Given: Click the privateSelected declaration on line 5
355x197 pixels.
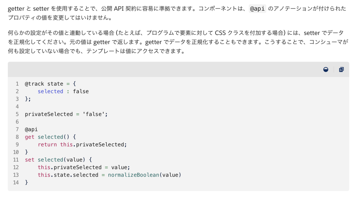Looking at the screenshot, I should (49, 114).
